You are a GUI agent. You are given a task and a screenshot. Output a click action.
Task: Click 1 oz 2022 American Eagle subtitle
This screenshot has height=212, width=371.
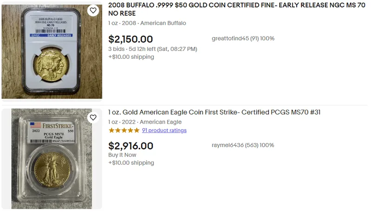point(145,122)
